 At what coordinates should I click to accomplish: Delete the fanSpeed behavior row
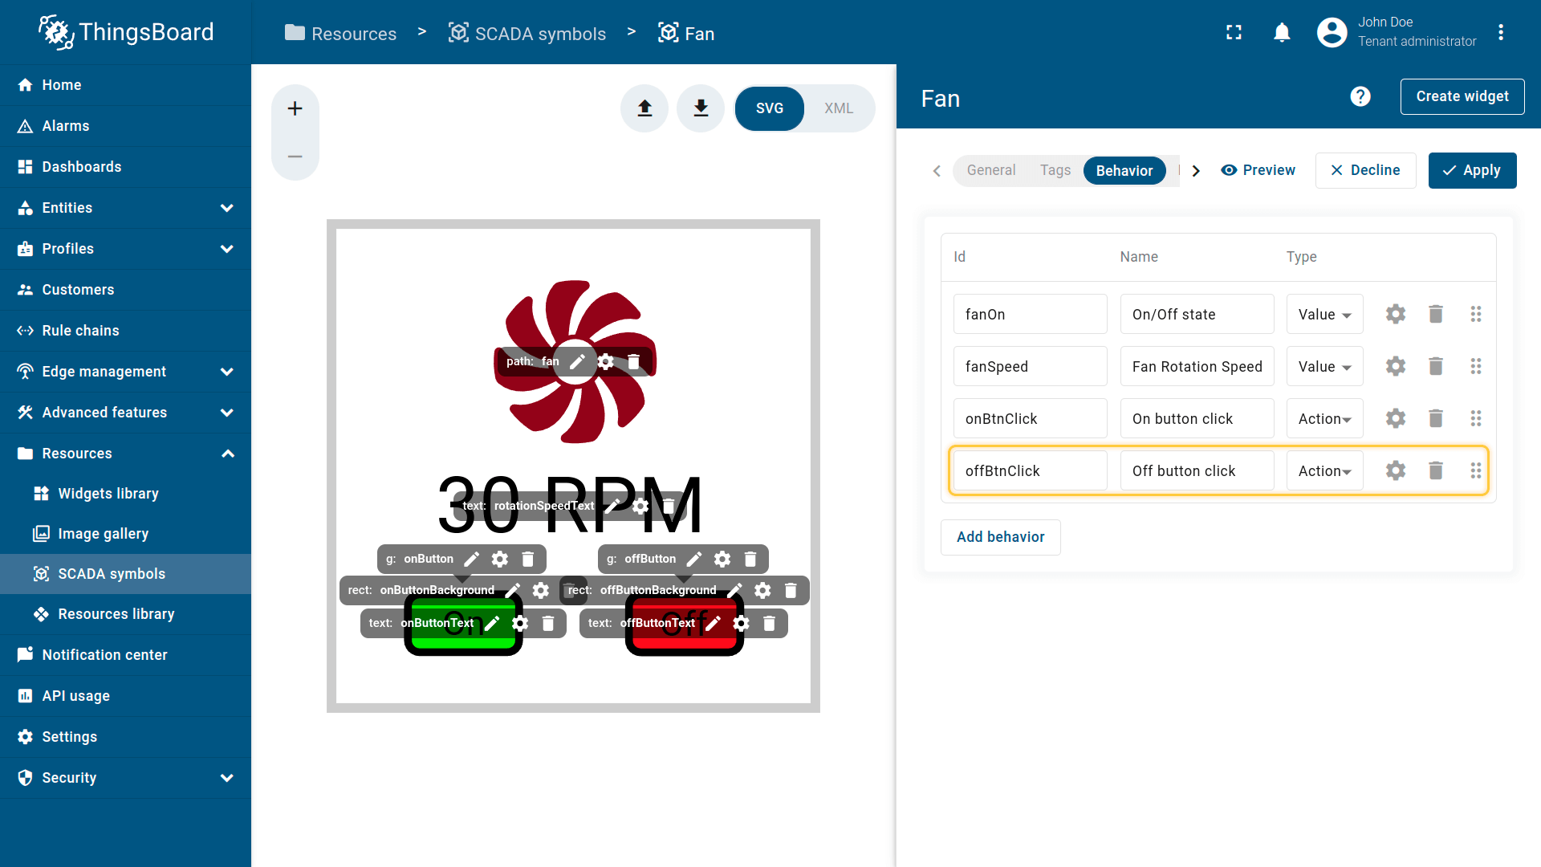[1436, 366]
